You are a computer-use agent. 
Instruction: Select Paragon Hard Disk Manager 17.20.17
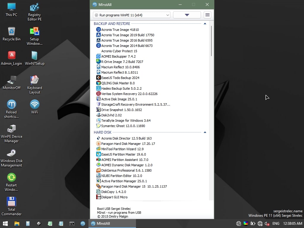point(128,144)
